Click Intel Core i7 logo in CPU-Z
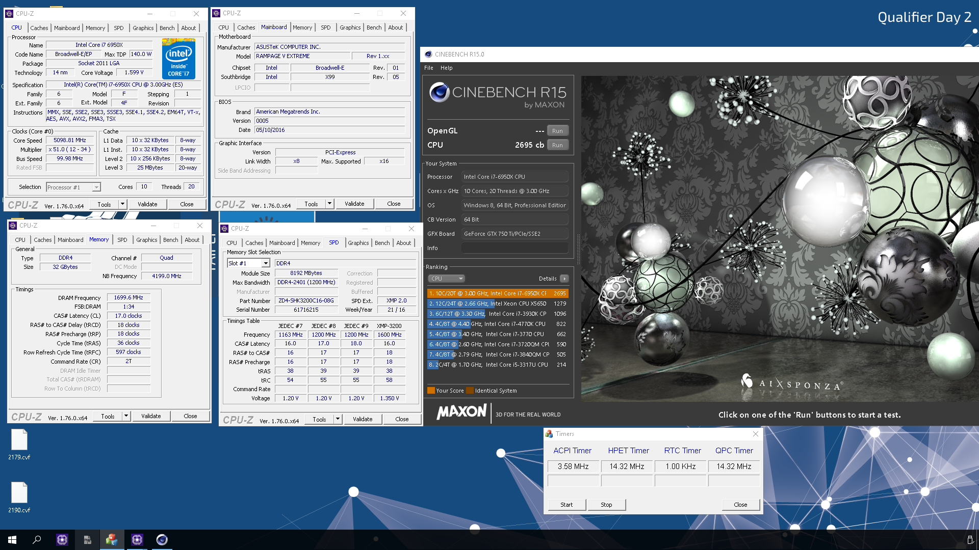The height and width of the screenshot is (550, 979). pos(178,59)
